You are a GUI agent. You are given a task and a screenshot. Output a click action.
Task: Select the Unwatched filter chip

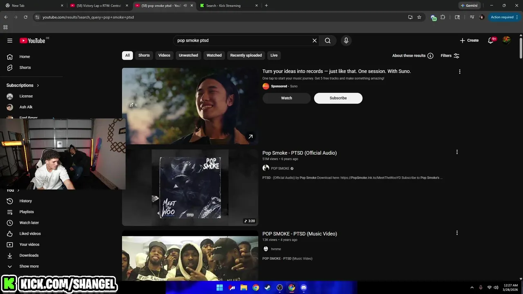[188, 56]
